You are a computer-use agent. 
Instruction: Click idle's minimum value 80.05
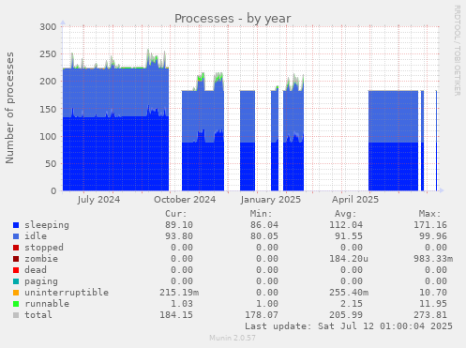pyautogui.click(x=264, y=236)
